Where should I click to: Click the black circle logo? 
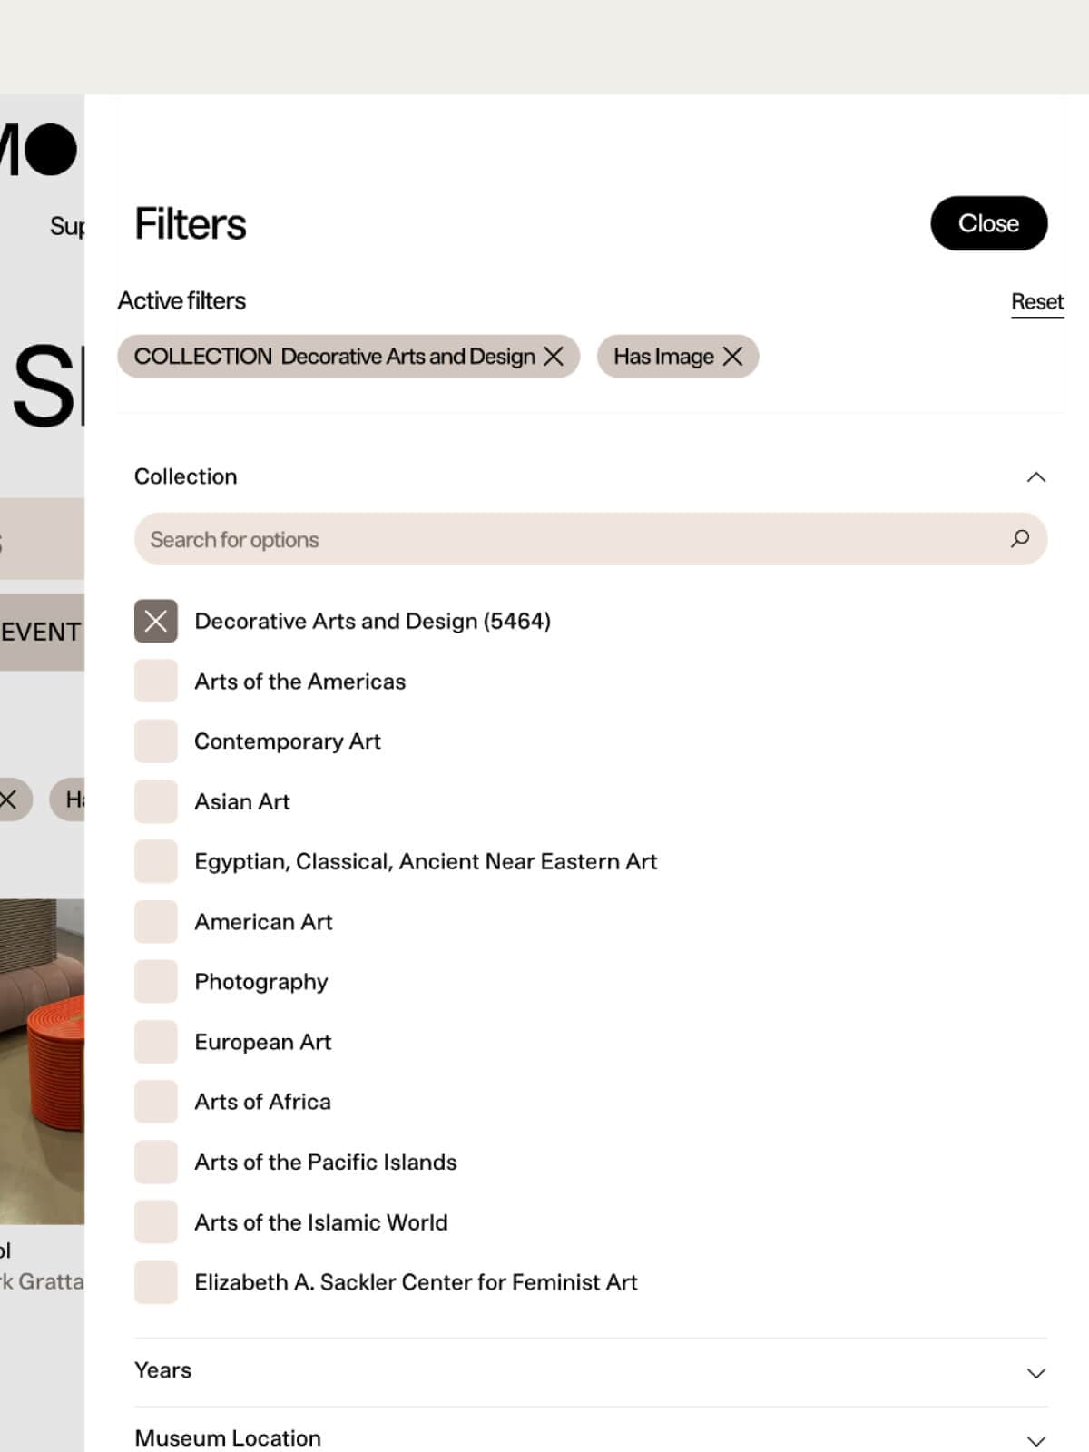click(x=51, y=150)
